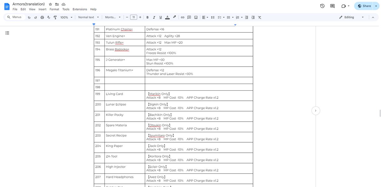Add a comment from the toolbar
The width and height of the screenshot is (381, 187).
[x=189, y=17]
